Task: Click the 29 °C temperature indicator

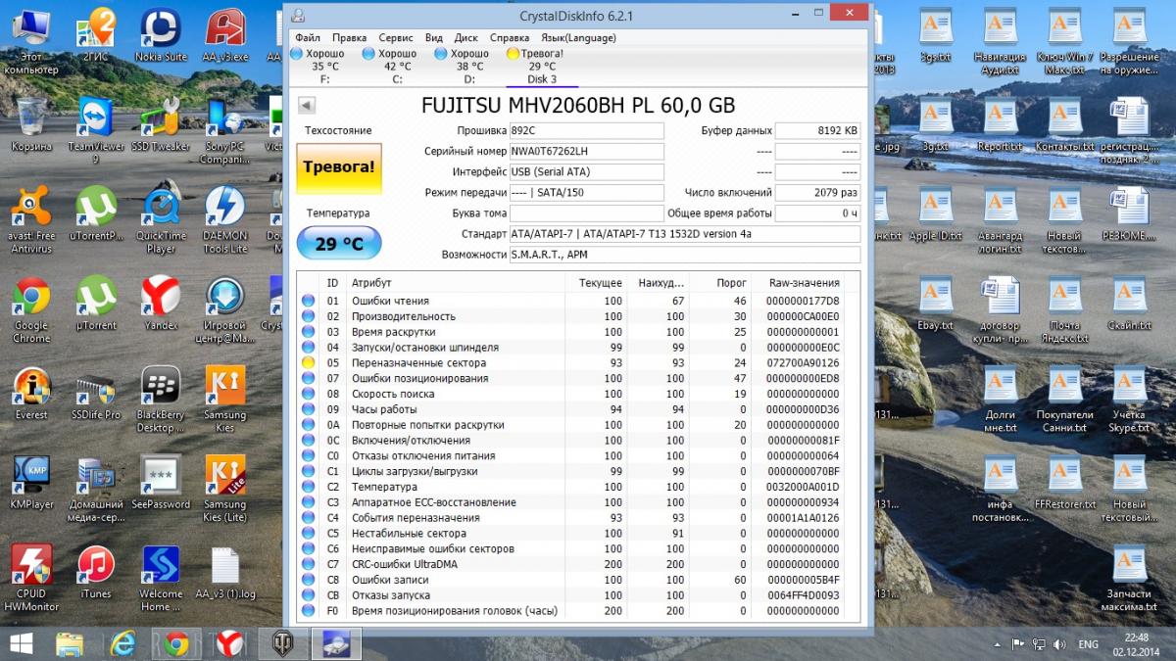Action: coord(338,243)
